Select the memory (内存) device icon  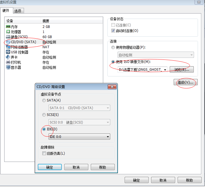click(8, 27)
